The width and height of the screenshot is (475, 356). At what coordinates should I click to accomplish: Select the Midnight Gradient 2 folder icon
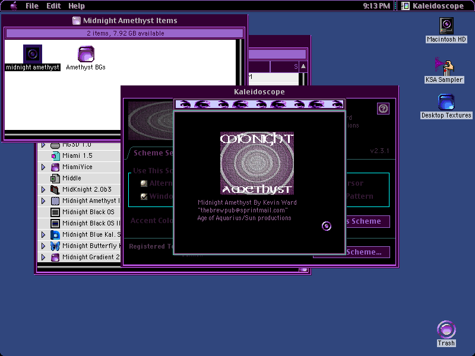click(55, 258)
